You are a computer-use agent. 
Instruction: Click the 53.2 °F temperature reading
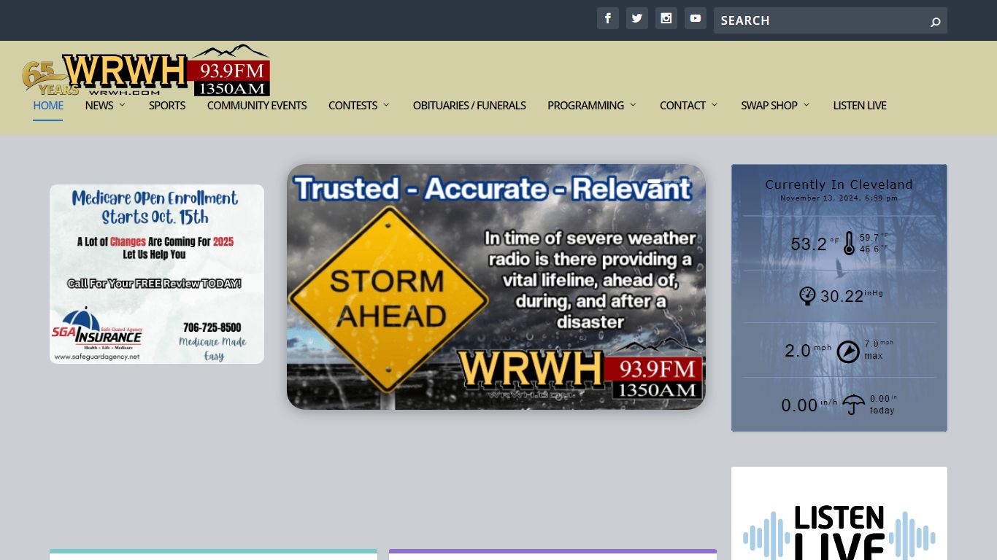(815, 244)
